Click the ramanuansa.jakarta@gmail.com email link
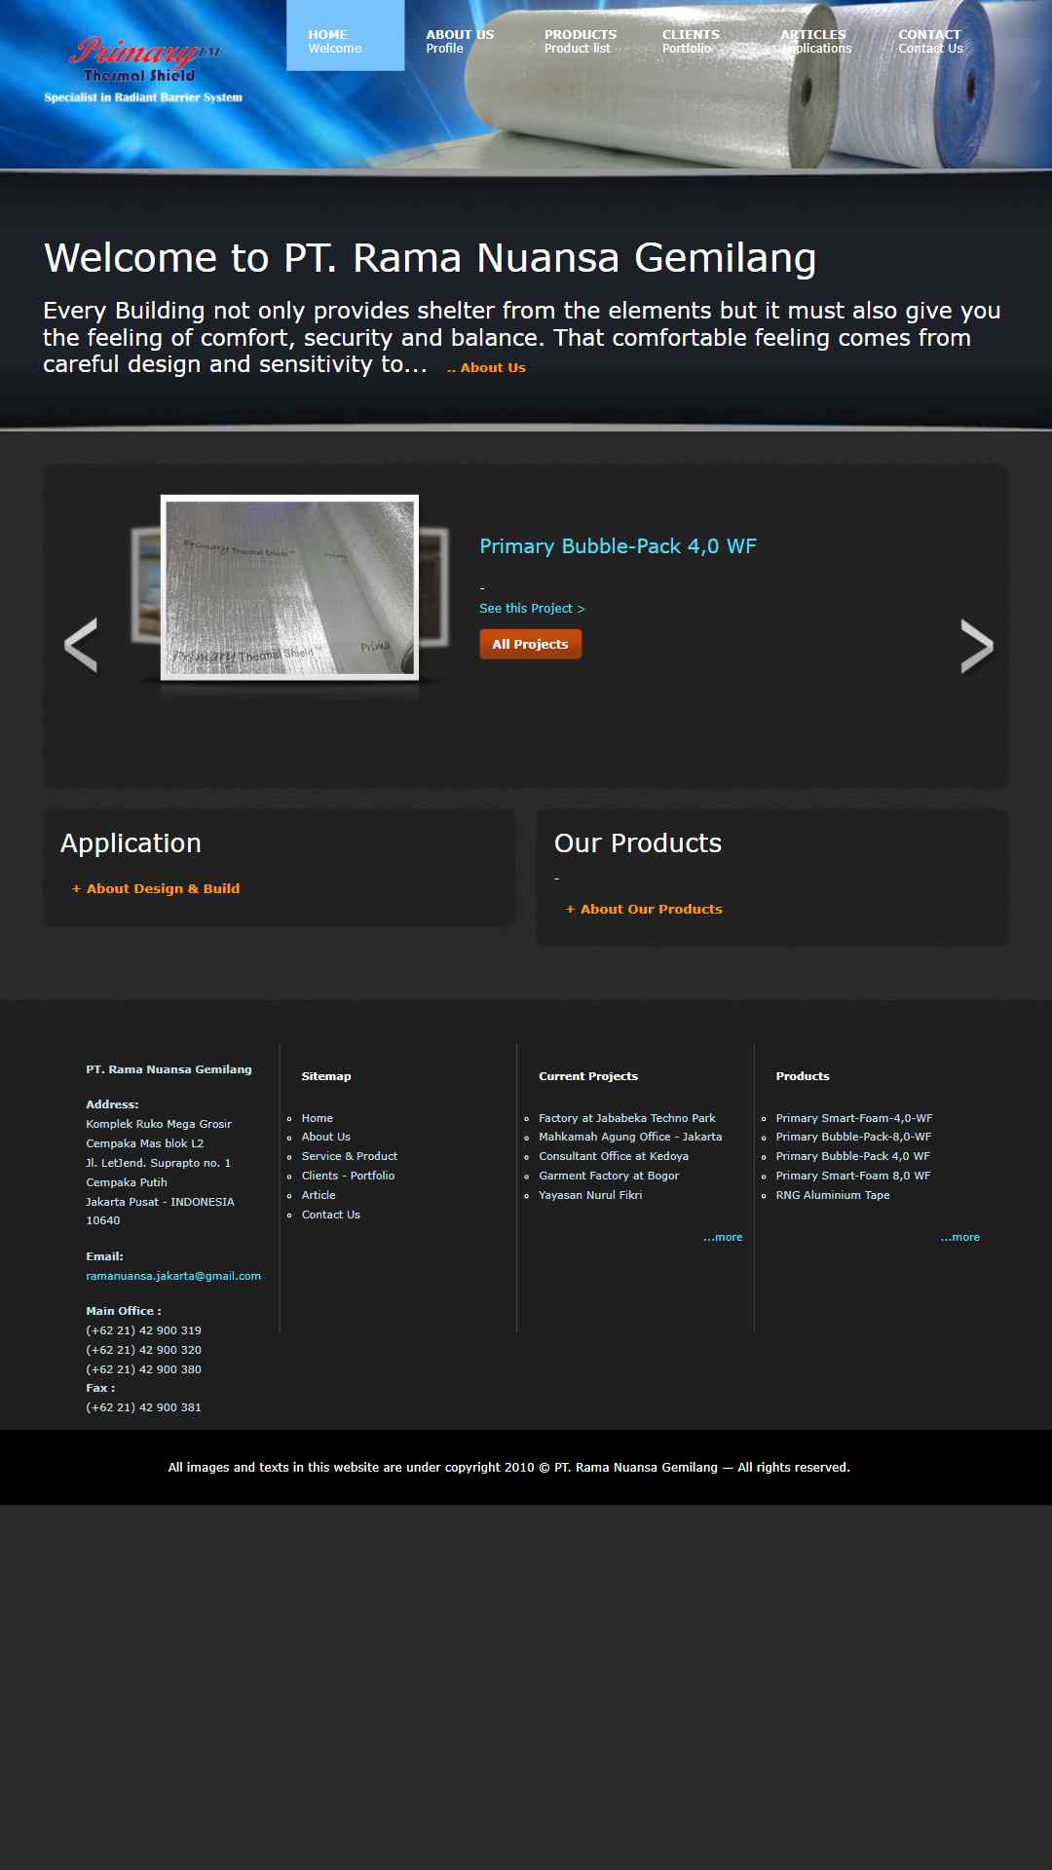 click(x=173, y=1276)
